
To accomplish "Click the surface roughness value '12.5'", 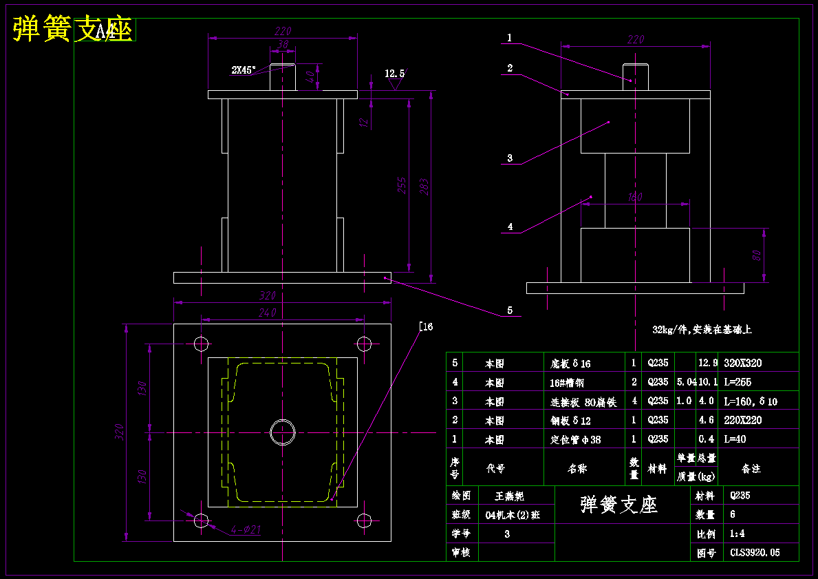I will pos(394,74).
